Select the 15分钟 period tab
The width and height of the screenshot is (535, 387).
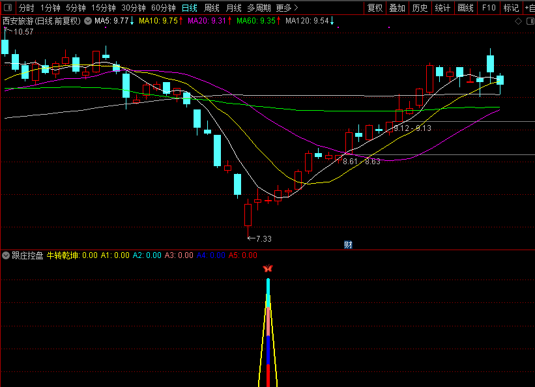coord(104,8)
